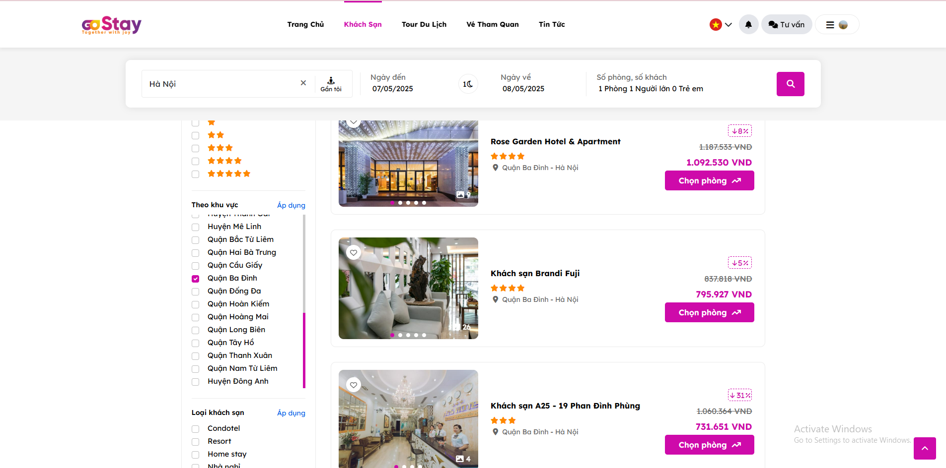
Task: Open Tour Du Lịch menu item
Action: pos(424,24)
